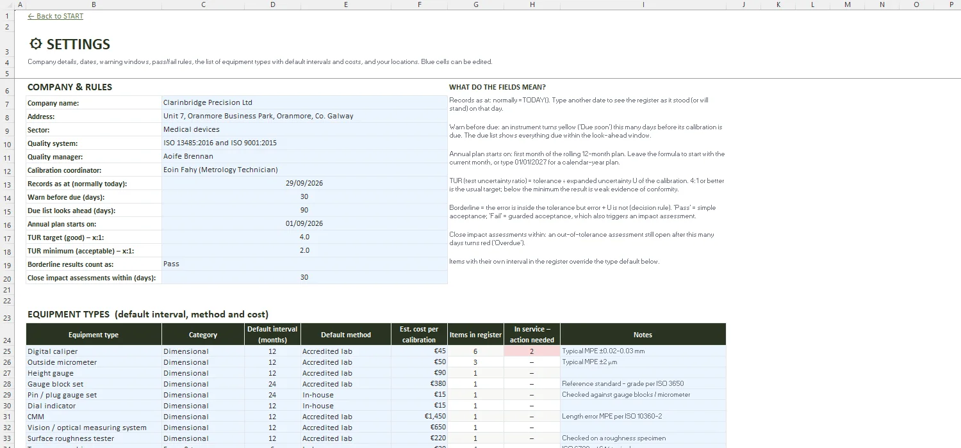Click the €650 cost for Vision measuring system
The width and height of the screenshot is (961, 448).
click(419, 428)
